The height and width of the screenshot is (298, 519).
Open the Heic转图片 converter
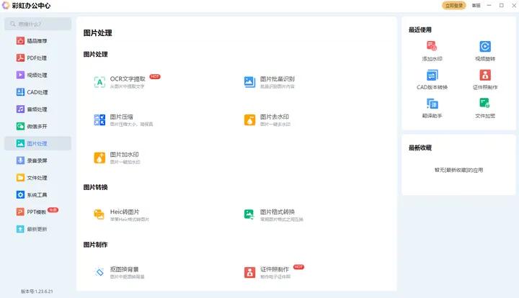[121, 215]
